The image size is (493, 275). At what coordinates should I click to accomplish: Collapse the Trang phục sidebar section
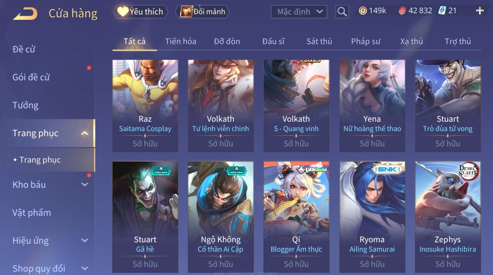(85, 133)
